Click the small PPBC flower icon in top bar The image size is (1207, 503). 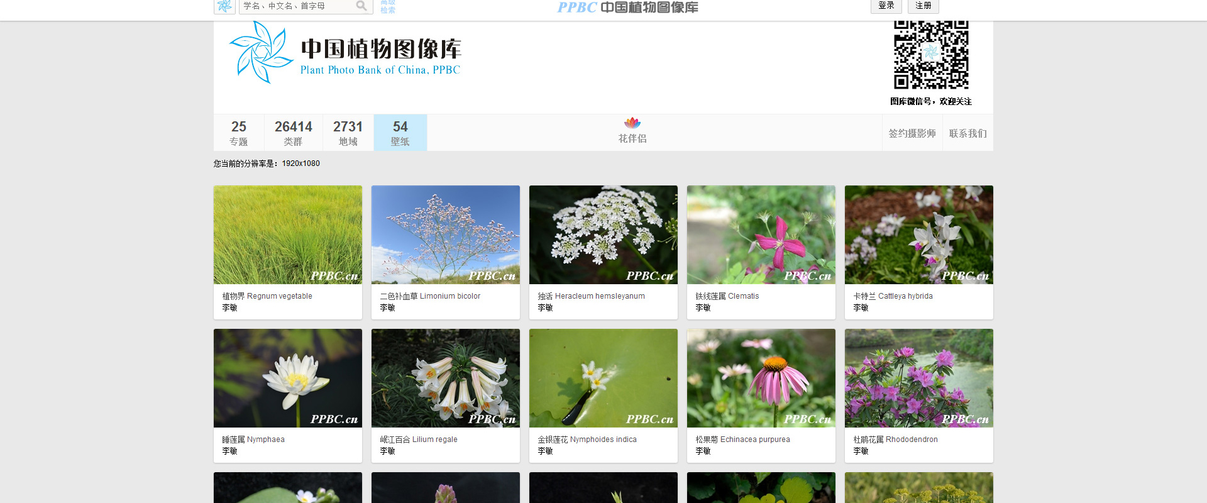224,6
